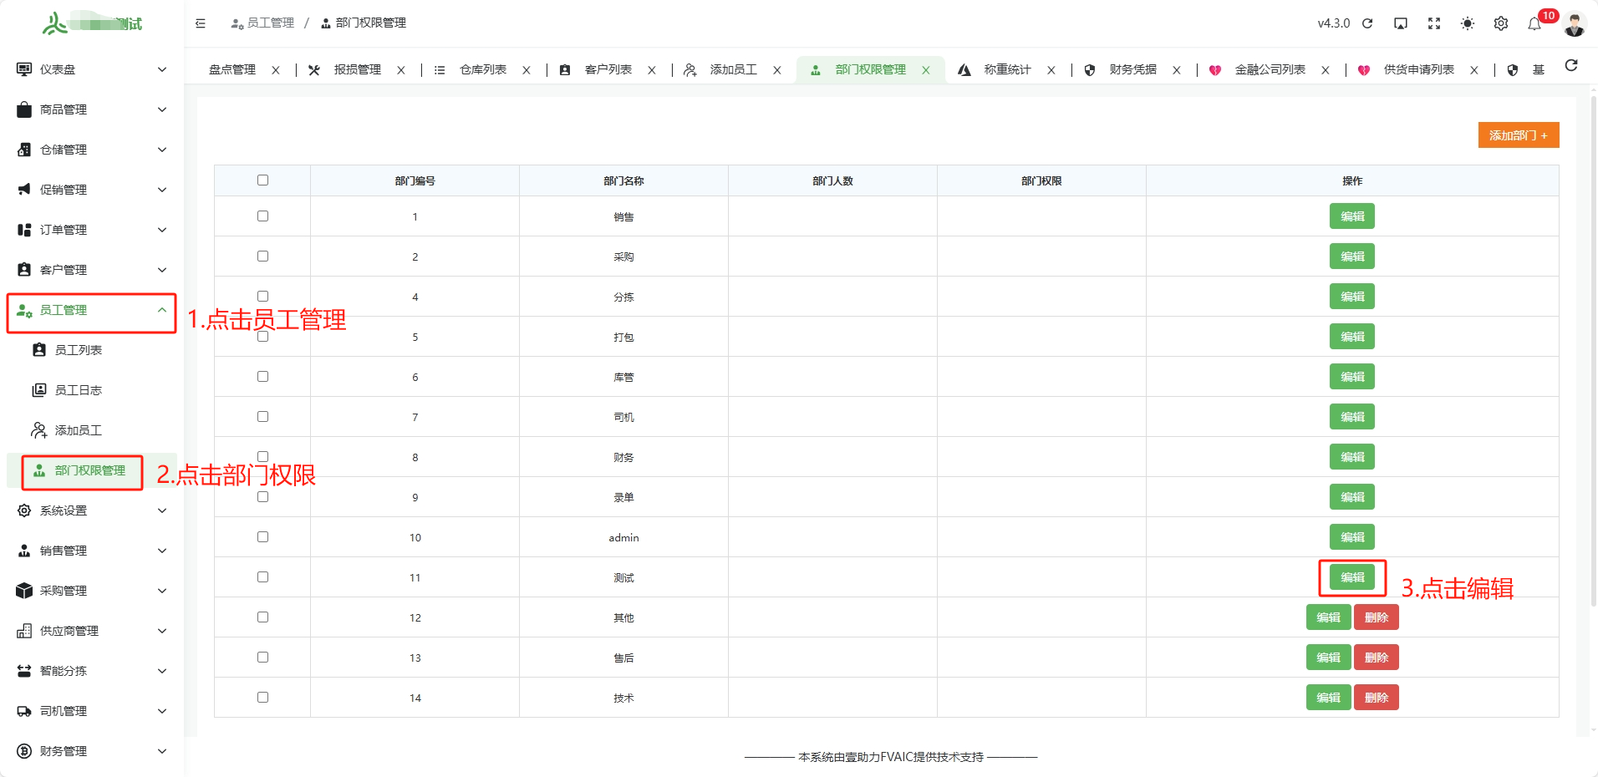Collapse sidebar with the hamburger icon
The height and width of the screenshot is (777, 1598).
pos(201,23)
